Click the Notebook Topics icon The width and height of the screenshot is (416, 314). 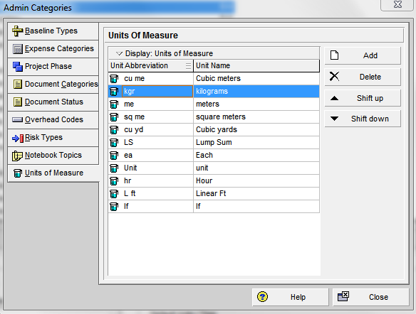pos(18,156)
